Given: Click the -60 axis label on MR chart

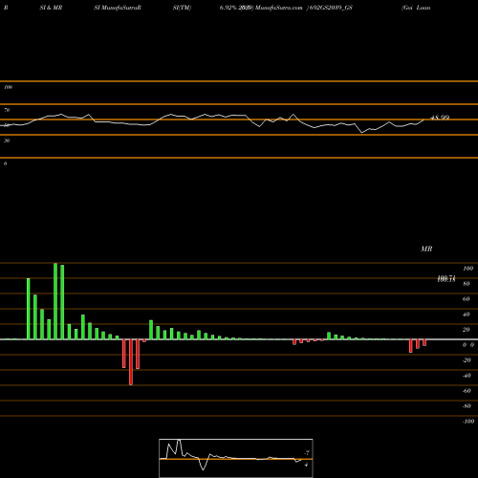Looking at the screenshot, I should (x=467, y=391).
